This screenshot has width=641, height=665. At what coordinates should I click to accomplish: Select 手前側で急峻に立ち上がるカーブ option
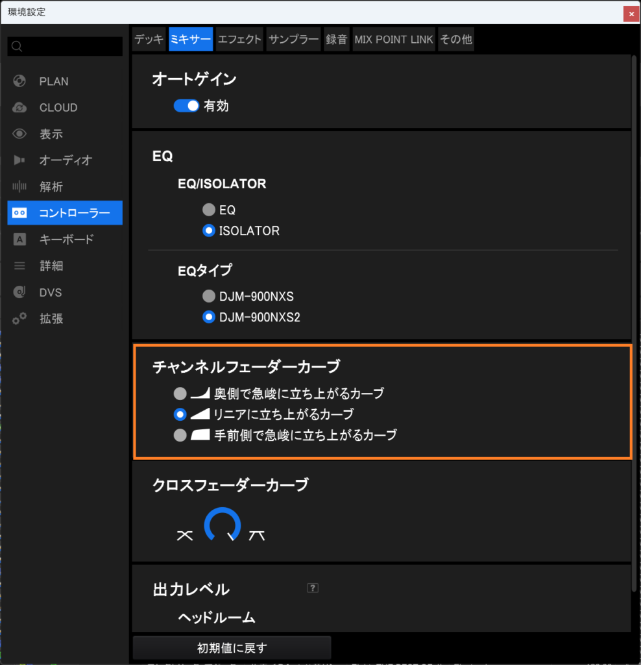point(180,436)
